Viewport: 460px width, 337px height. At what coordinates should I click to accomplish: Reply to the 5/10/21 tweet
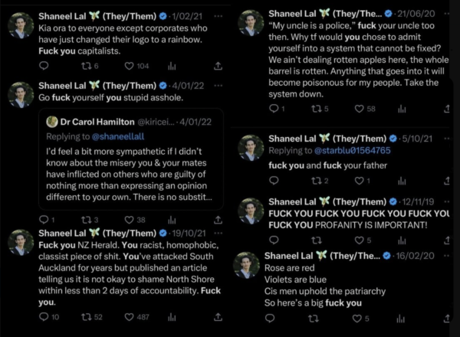pos(274,181)
